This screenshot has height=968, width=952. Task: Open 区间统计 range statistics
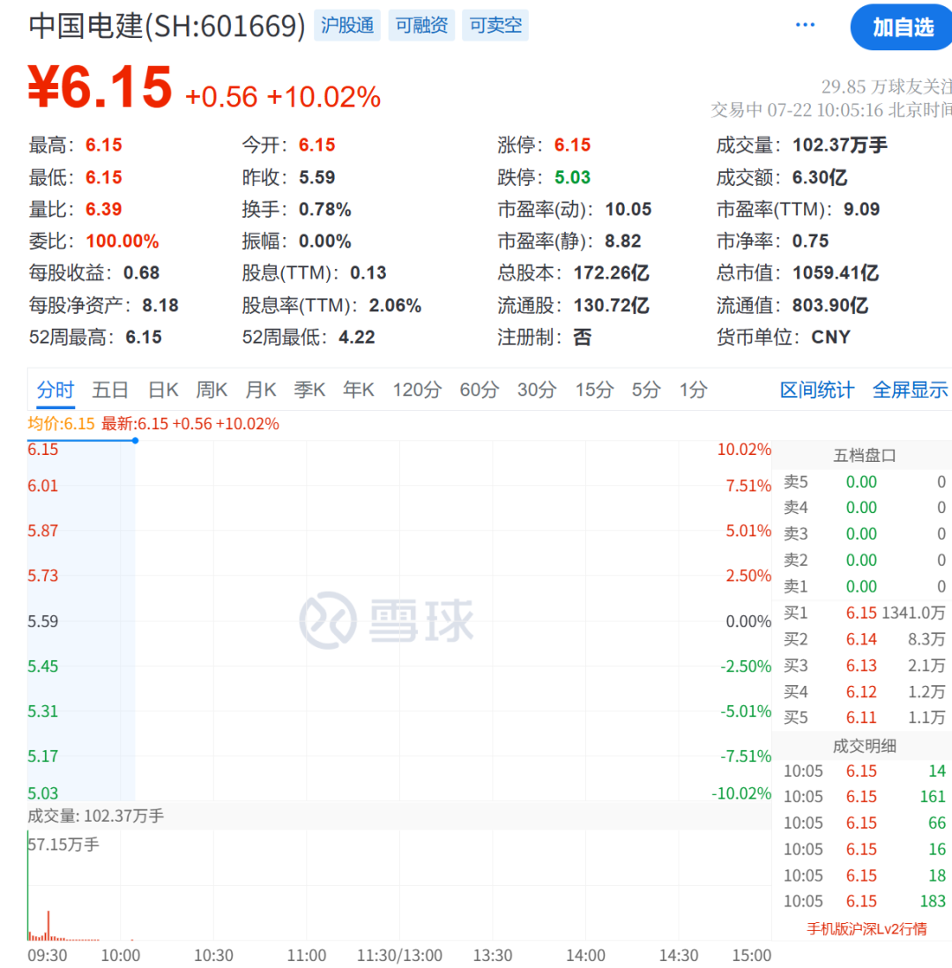817,391
